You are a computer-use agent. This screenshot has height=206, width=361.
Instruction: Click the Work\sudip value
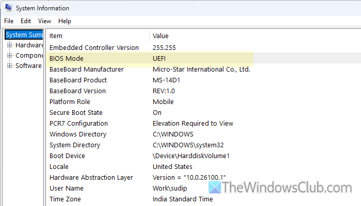(x=170, y=188)
